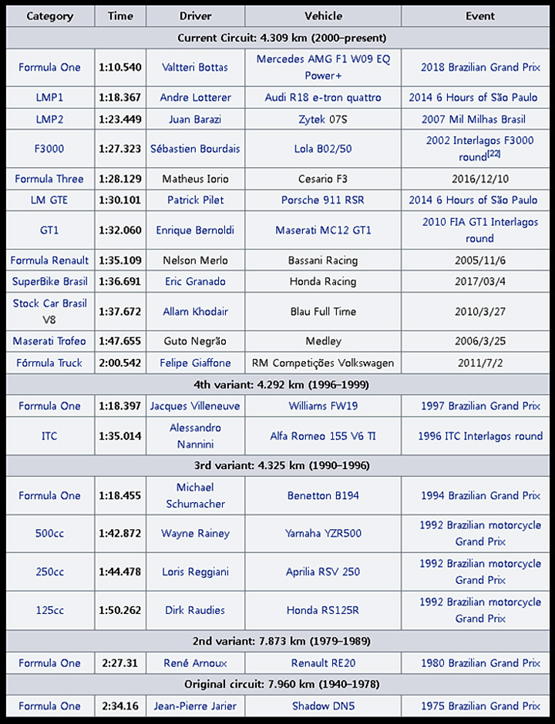
Task: Open the Williams FW19 vehicle link
Action: (323, 406)
